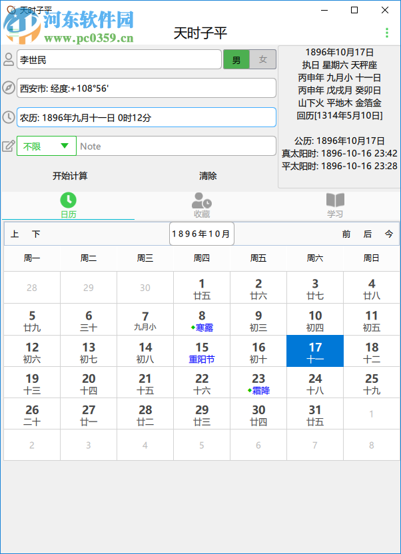401x554 pixels.
Task: Select October 23 霜降 date
Action: (258, 383)
